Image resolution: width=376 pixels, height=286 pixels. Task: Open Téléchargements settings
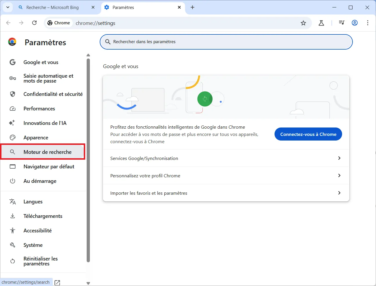click(43, 216)
